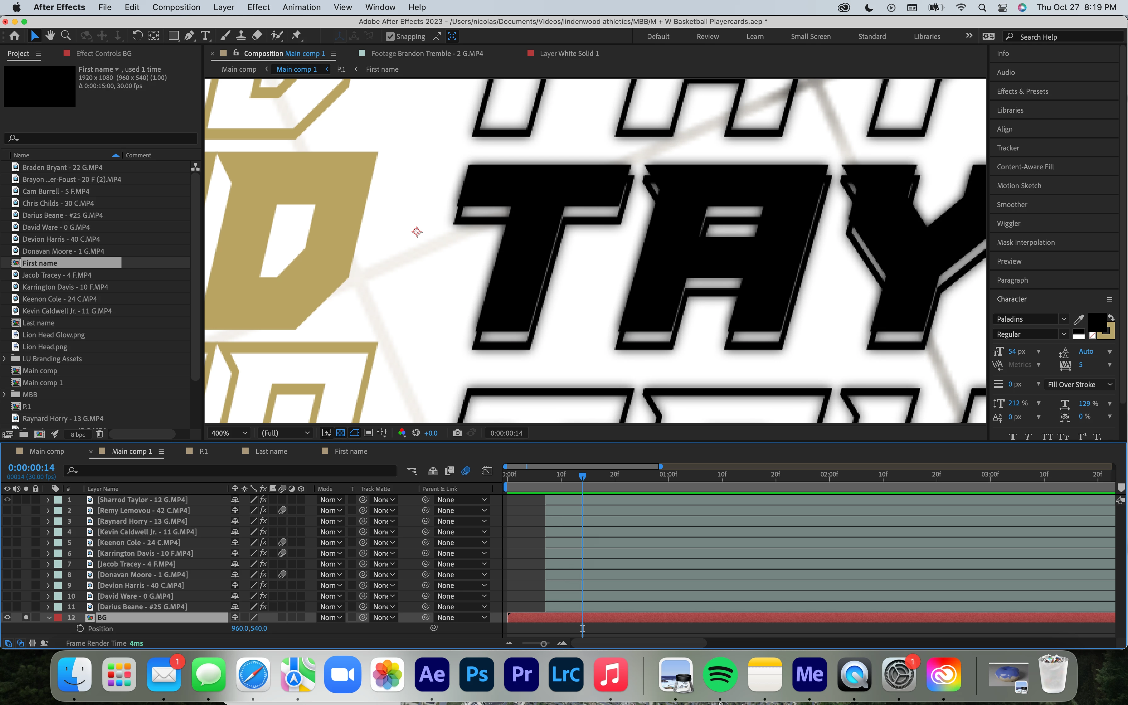
Task: Toggle the Snapping checkbox
Action: [x=390, y=37]
